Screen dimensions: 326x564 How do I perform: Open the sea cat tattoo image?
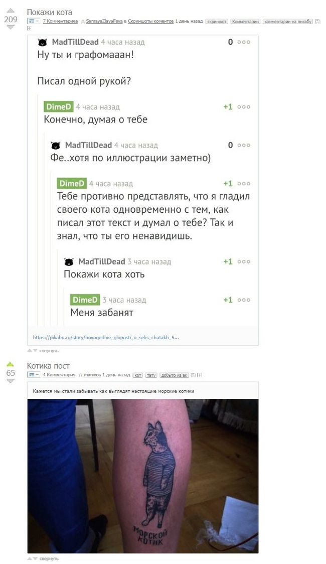coord(143,476)
